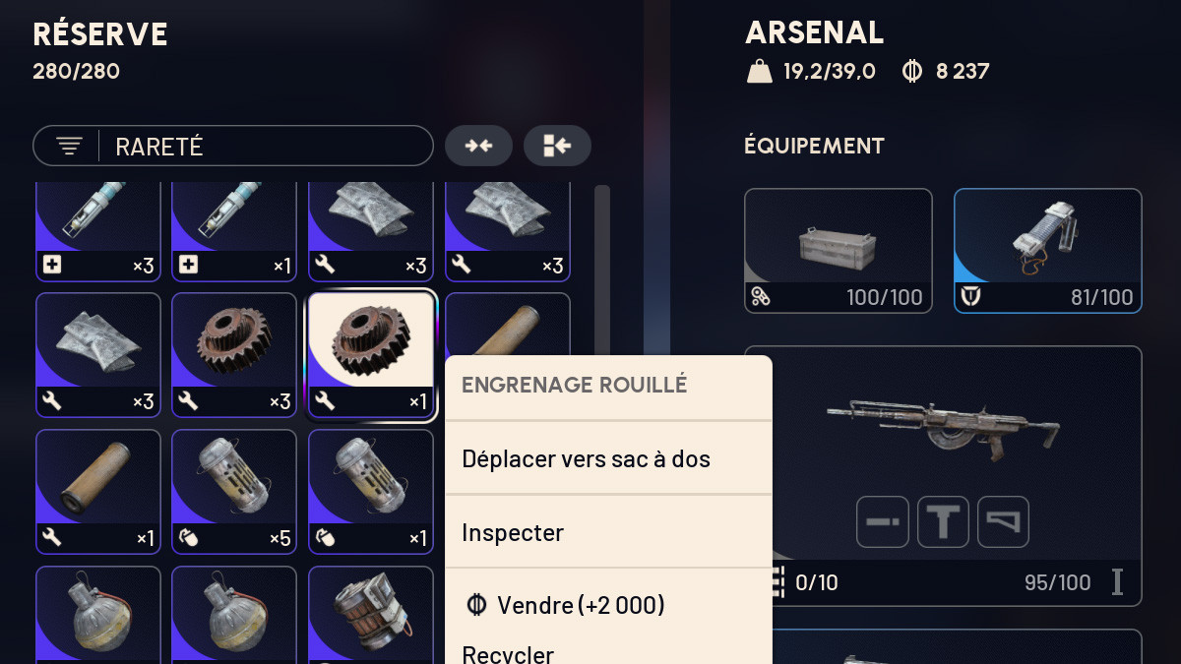Select the metal crate item at 100/100
Screen dimensions: 1181x664
[x=839, y=251]
